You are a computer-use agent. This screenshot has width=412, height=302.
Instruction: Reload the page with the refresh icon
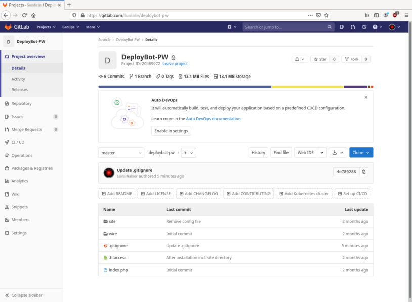pyautogui.click(x=24, y=15)
